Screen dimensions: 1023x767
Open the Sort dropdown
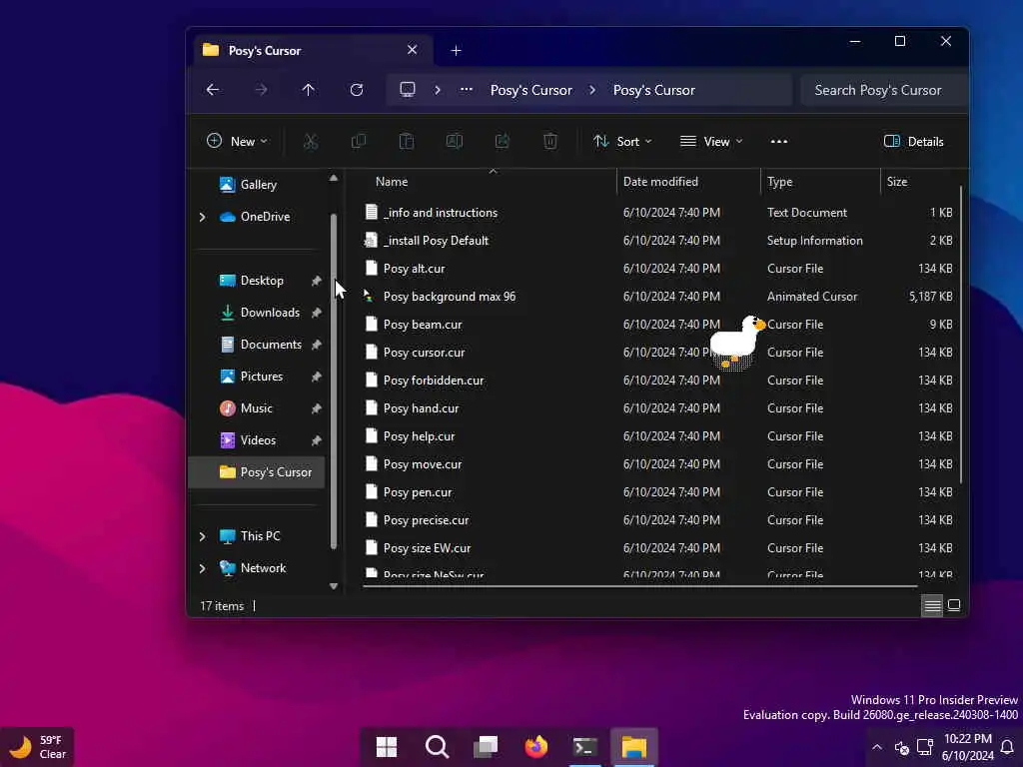pyautogui.click(x=622, y=142)
